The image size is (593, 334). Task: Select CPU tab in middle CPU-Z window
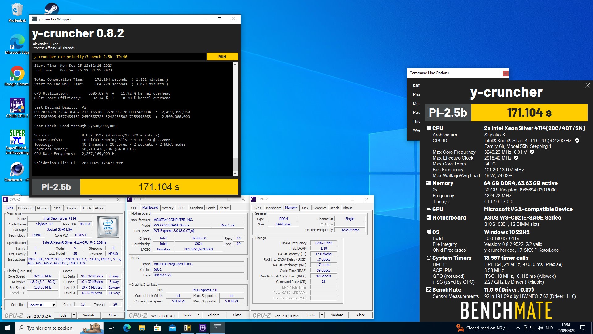tap(134, 208)
